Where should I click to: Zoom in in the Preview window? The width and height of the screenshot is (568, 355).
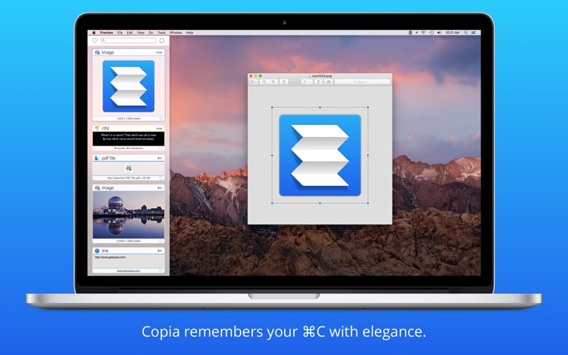point(273,82)
